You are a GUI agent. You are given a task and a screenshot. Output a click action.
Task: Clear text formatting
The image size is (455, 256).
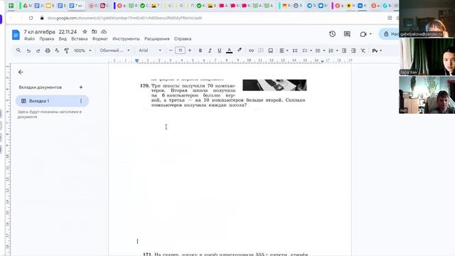coord(363,50)
